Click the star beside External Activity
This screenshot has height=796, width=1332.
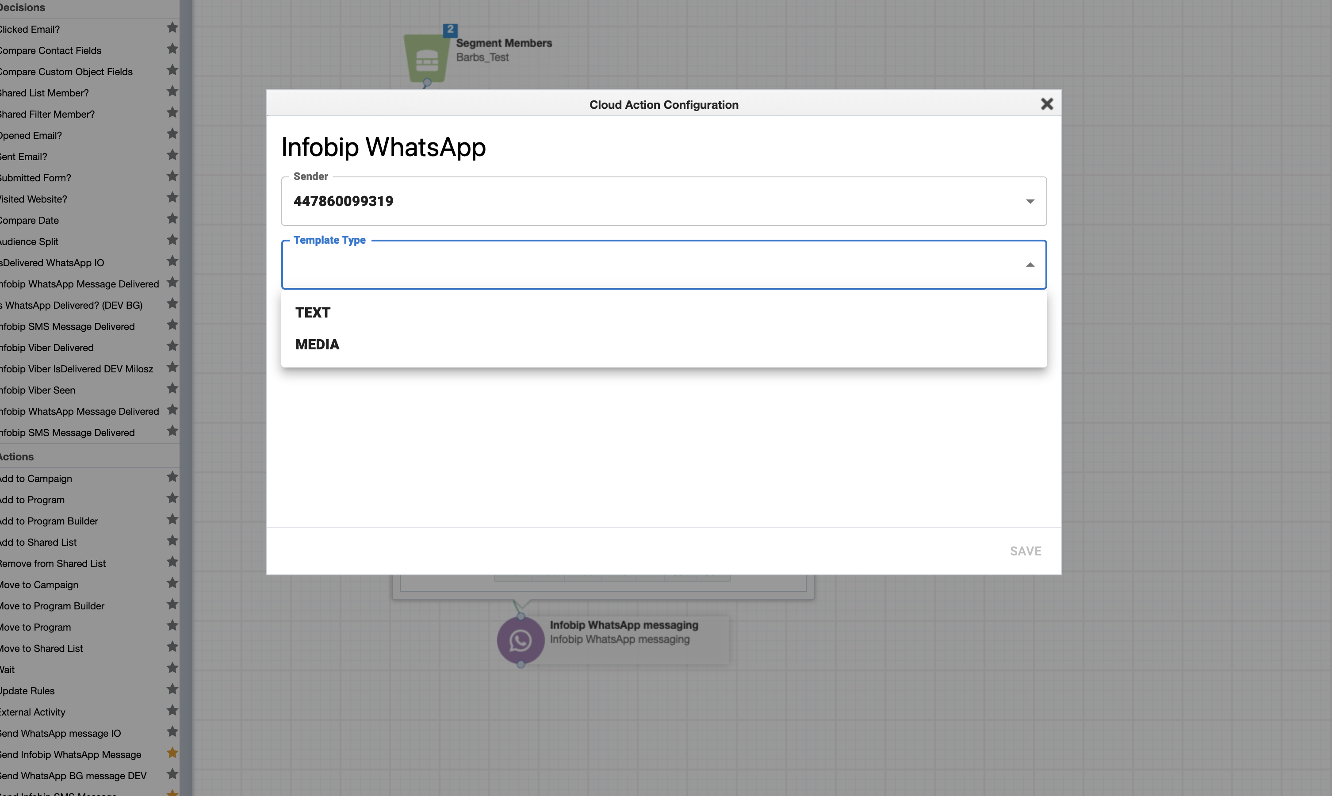(x=172, y=711)
